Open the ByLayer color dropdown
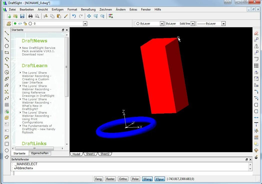This screenshot has height=184, width=262. pyautogui.click(x=162, y=24)
